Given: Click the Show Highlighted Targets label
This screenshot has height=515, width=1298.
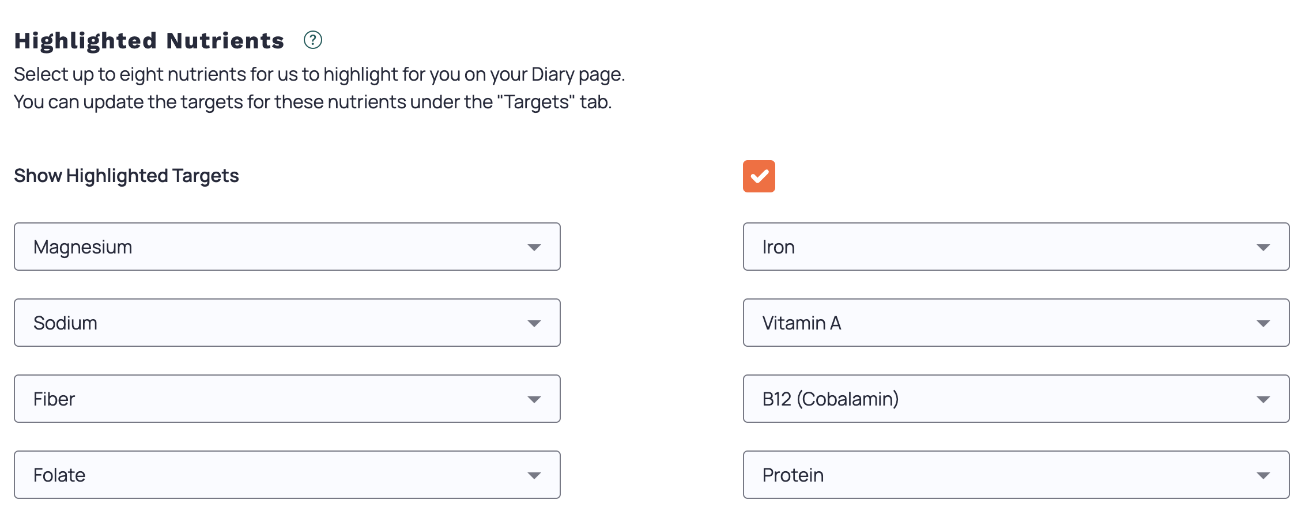Looking at the screenshot, I should coord(126,176).
